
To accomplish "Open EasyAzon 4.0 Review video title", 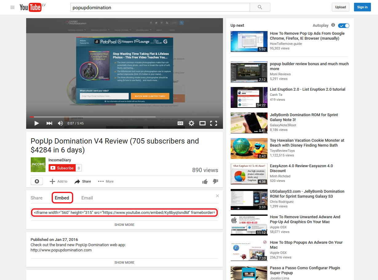I will click(x=301, y=168).
